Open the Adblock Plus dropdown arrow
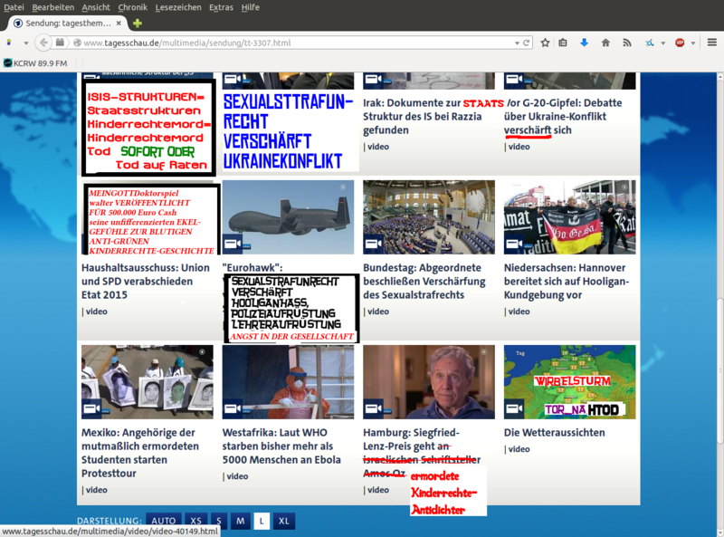 click(x=693, y=42)
